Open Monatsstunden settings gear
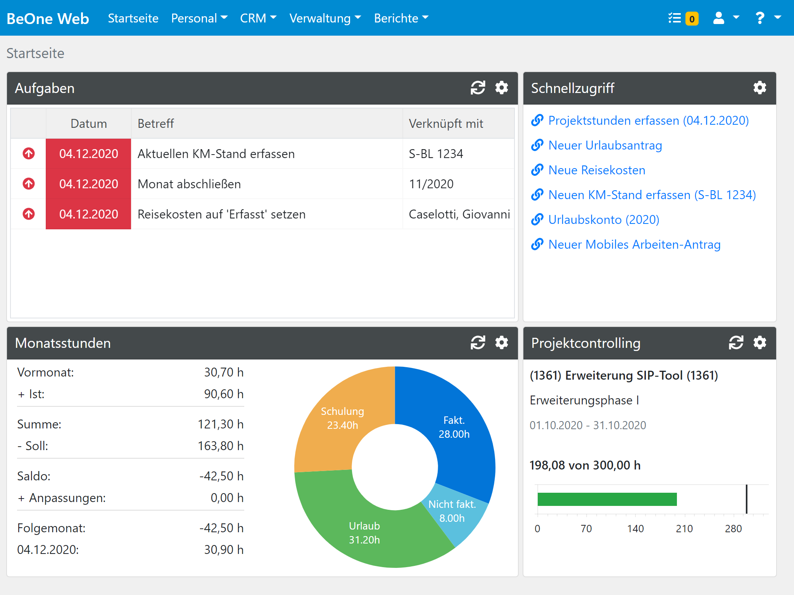The image size is (794, 595). (502, 343)
